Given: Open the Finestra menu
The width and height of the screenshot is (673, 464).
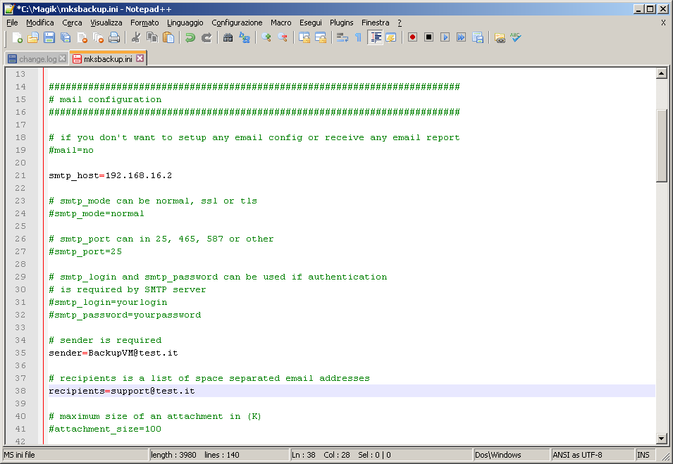Looking at the screenshot, I should click(375, 23).
